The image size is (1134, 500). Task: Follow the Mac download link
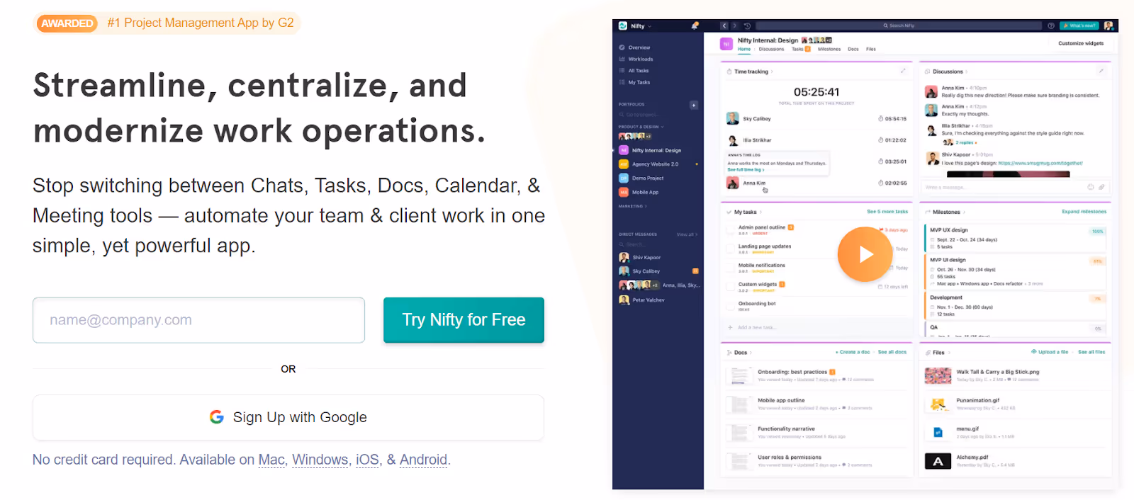[x=271, y=460]
